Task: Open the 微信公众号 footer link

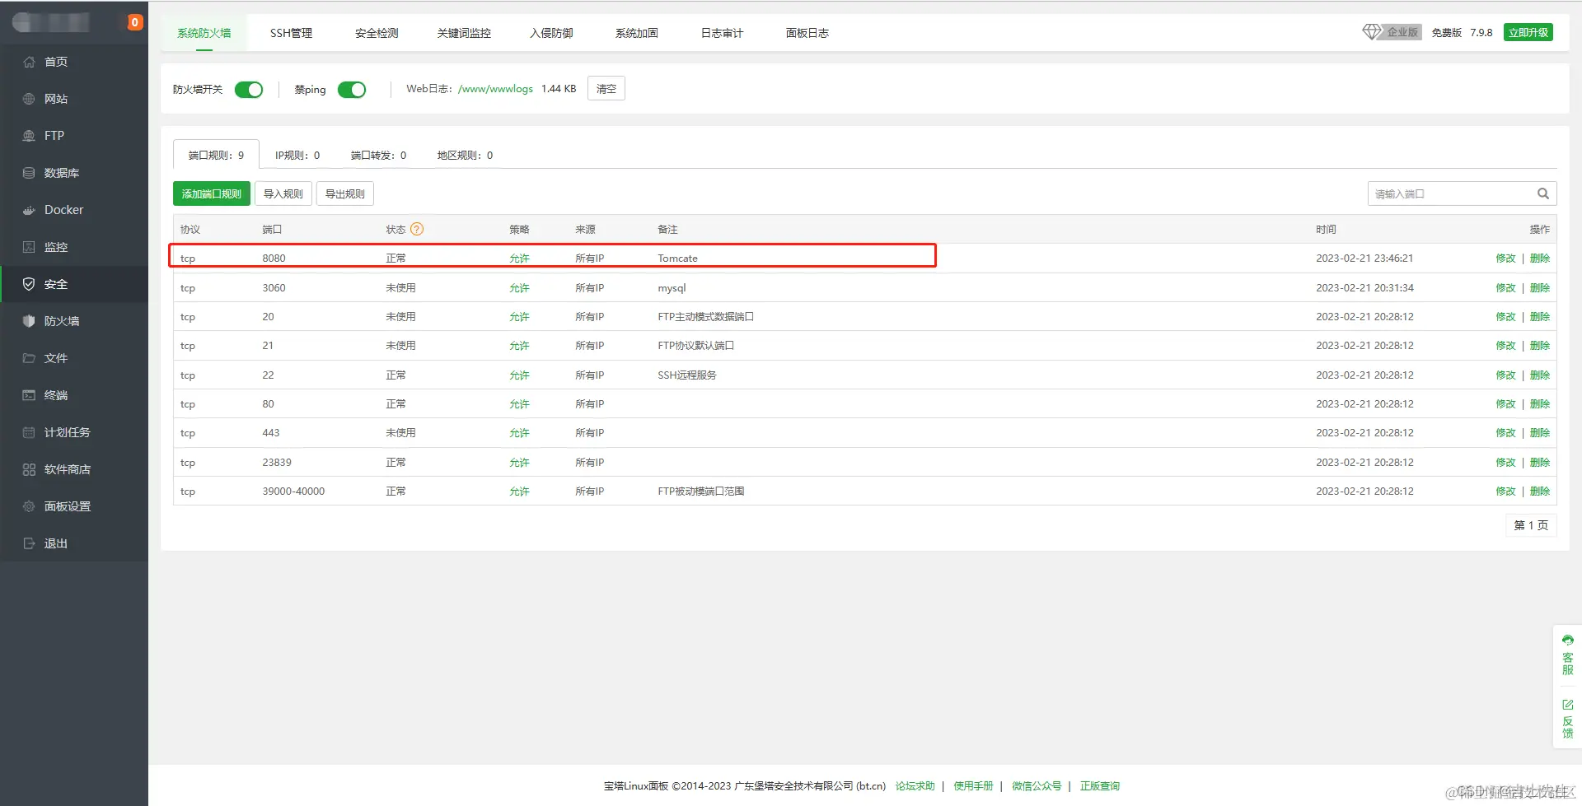Action: 1037,785
